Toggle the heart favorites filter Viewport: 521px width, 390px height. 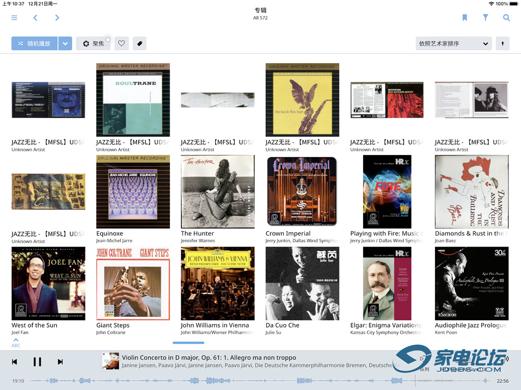point(121,44)
